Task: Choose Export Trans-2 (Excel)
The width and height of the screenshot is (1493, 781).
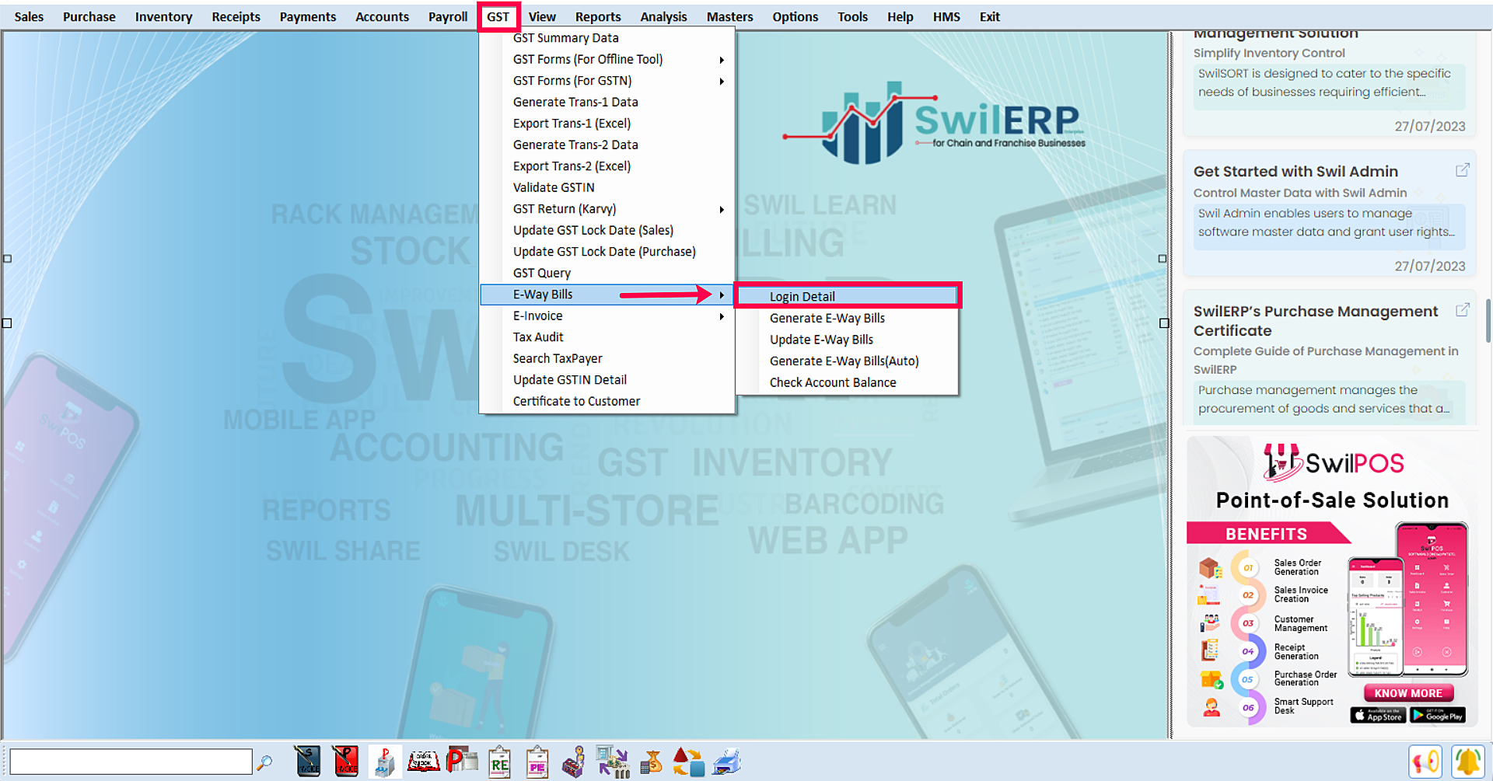Action: pyautogui.click(x=607, y=166)
